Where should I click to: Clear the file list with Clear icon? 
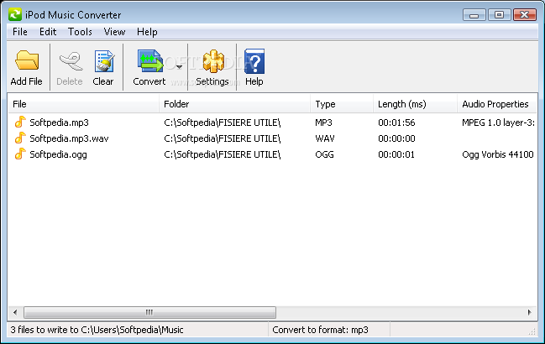coord(104,61)
